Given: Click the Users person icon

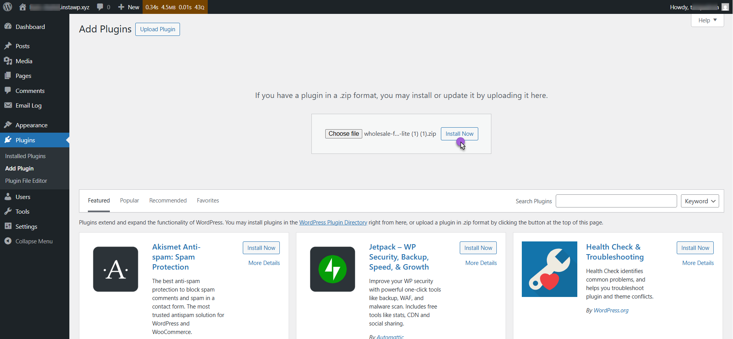Looking at the screenshot, I should point(8,197).
